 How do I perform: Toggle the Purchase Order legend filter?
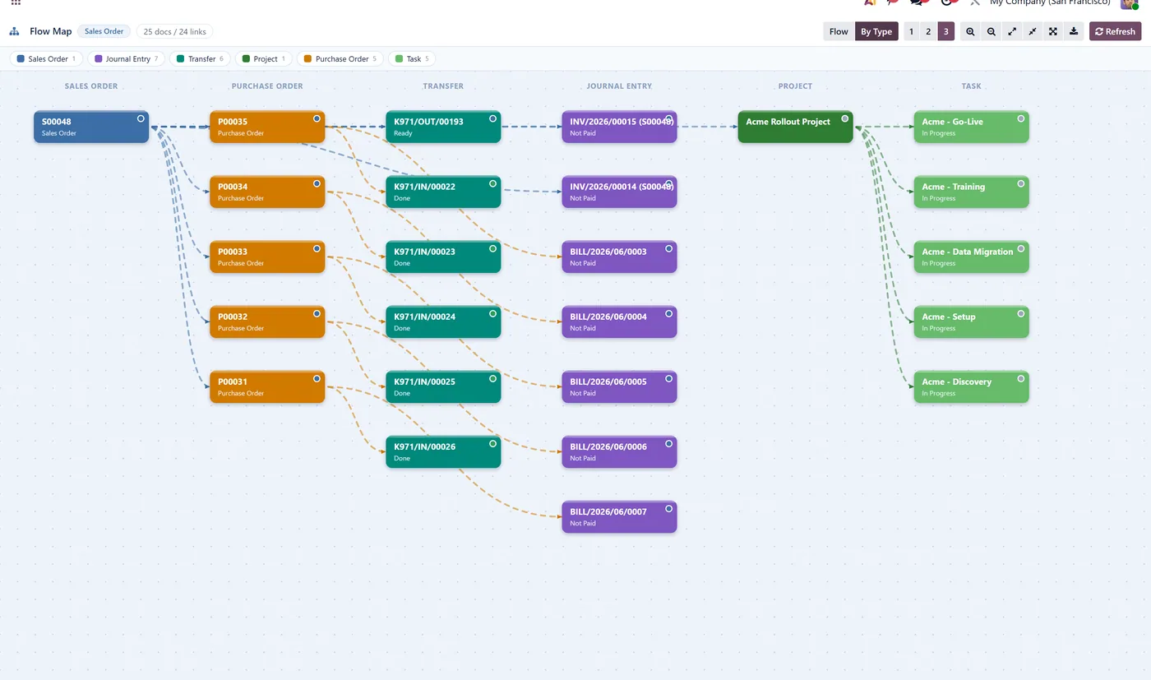(340, 58)
